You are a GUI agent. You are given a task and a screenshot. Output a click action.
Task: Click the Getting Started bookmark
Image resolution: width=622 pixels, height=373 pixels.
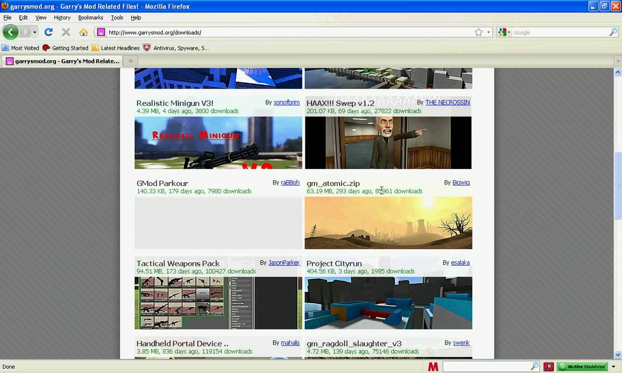coord(65,48)
